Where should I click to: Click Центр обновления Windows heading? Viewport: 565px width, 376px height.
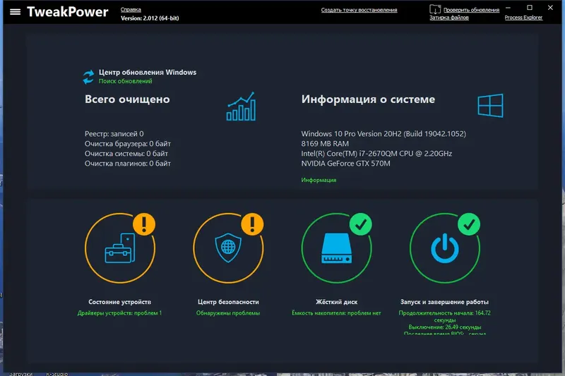pos(148,73)
